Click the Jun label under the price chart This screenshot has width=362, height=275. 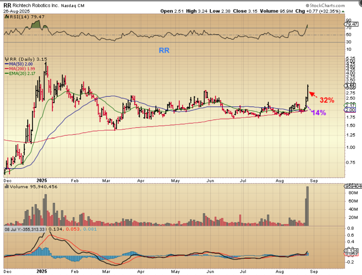click(210, 181)
